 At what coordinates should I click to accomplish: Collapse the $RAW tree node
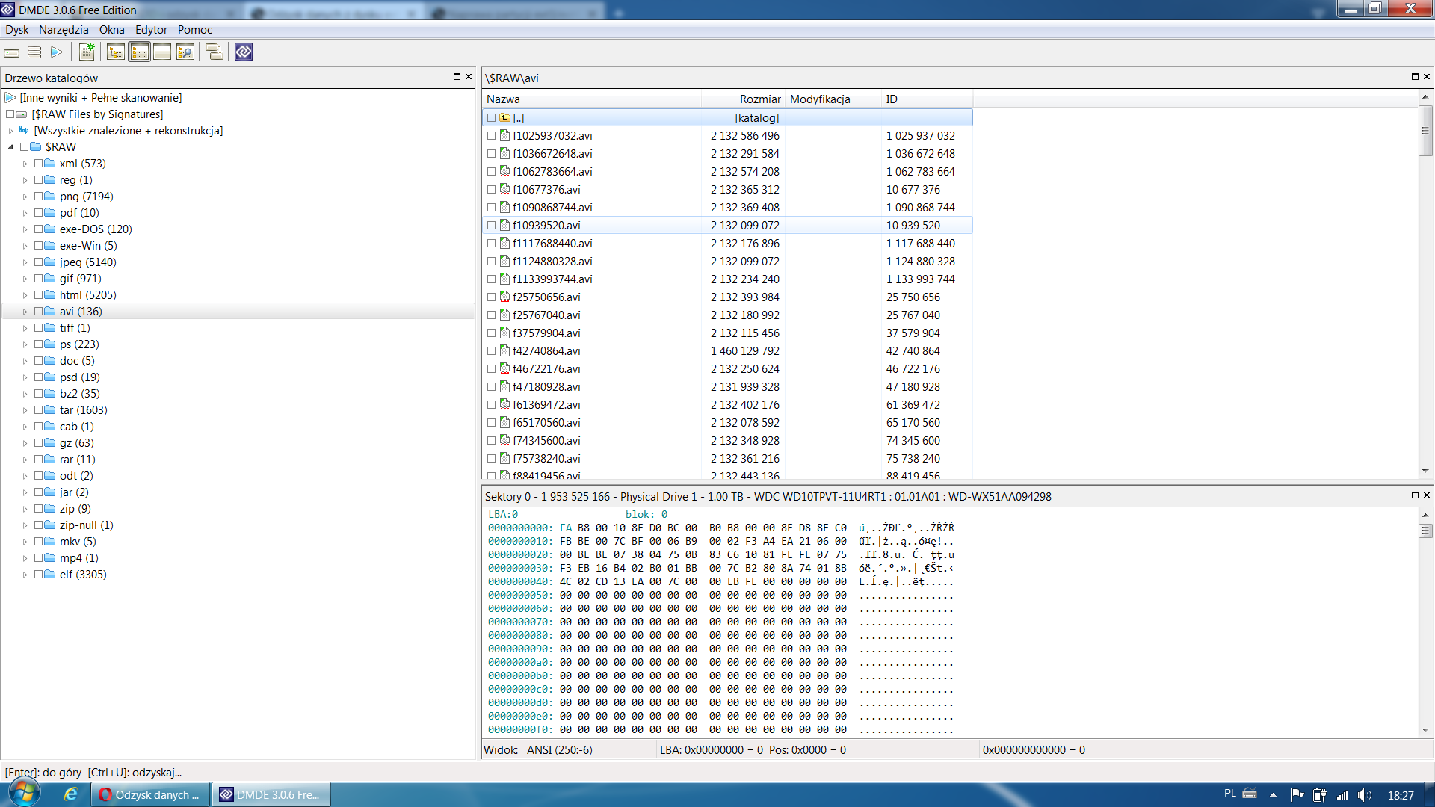(x=11, y=147)
